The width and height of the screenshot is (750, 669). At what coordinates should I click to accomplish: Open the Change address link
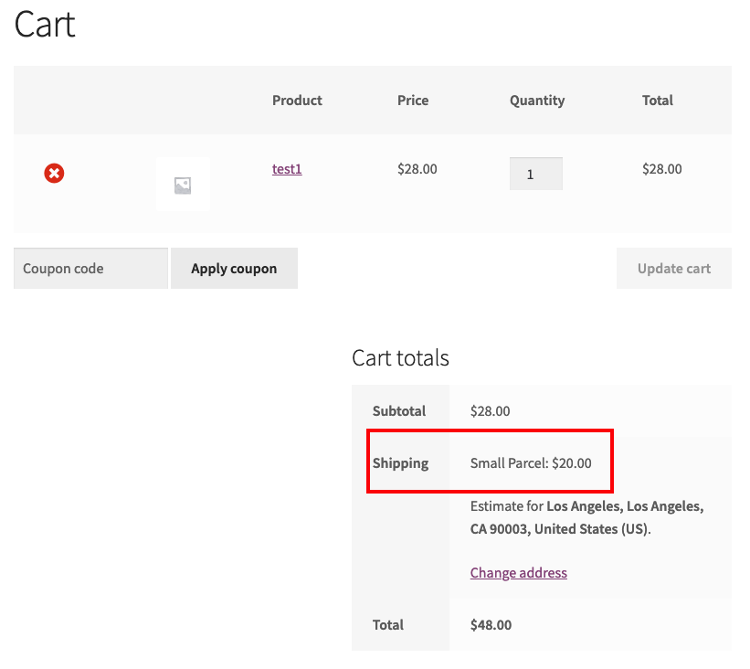pos(519,573)
